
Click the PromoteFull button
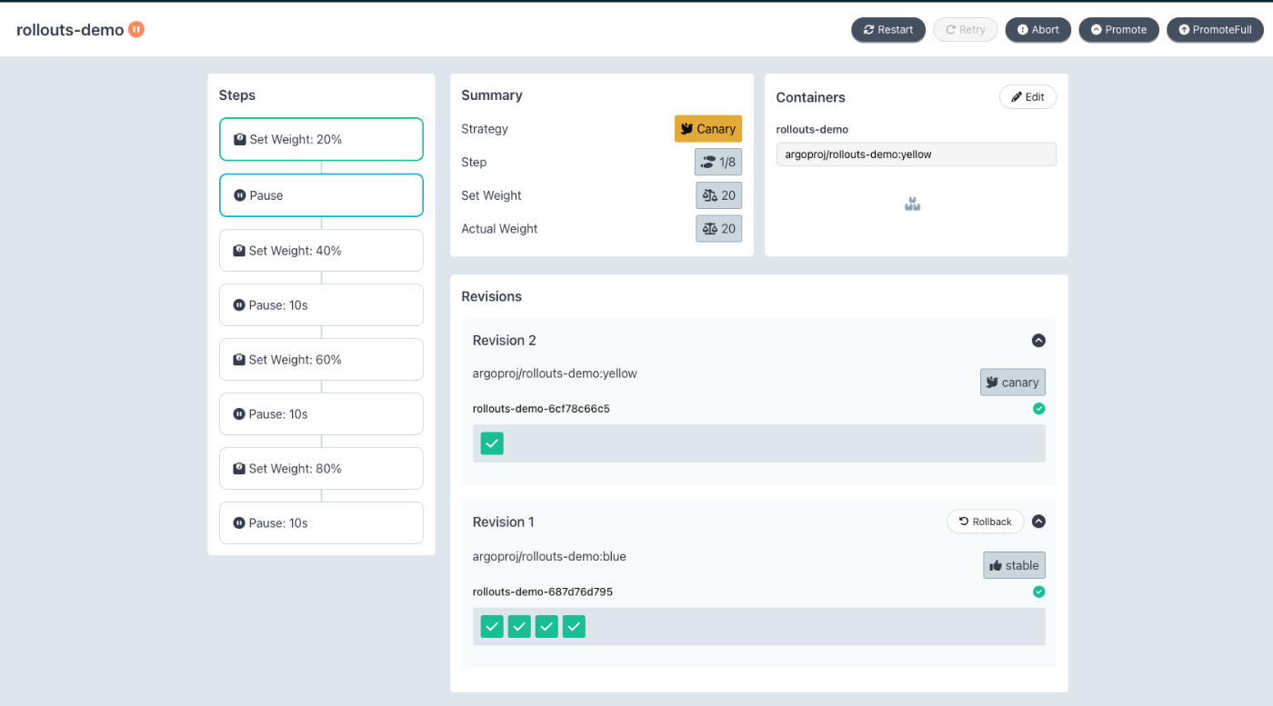click(1215, 30)
